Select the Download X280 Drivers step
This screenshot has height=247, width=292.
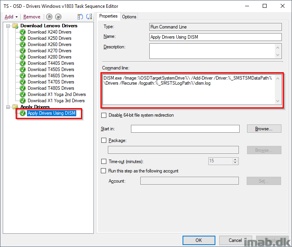point(50,57)
